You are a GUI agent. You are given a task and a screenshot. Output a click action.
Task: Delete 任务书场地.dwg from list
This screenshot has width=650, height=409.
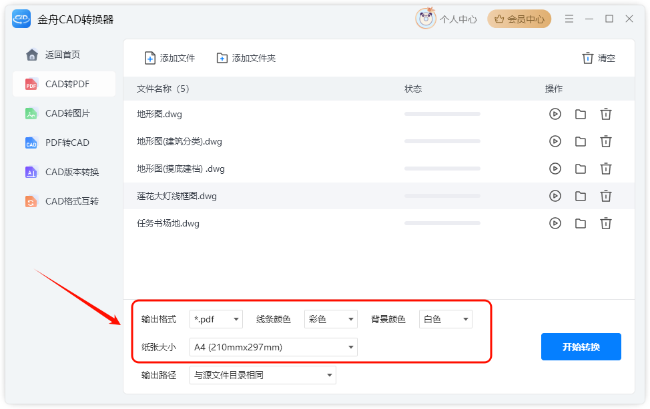(x=606, y=223)
